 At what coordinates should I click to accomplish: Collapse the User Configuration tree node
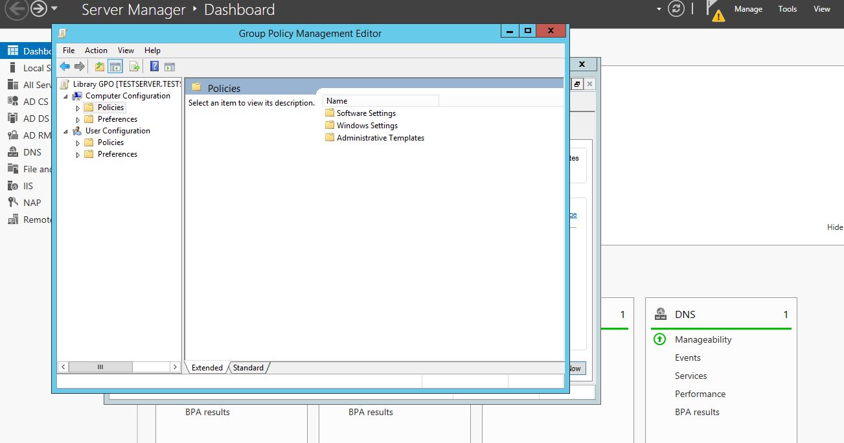click(x=65, y=131)
